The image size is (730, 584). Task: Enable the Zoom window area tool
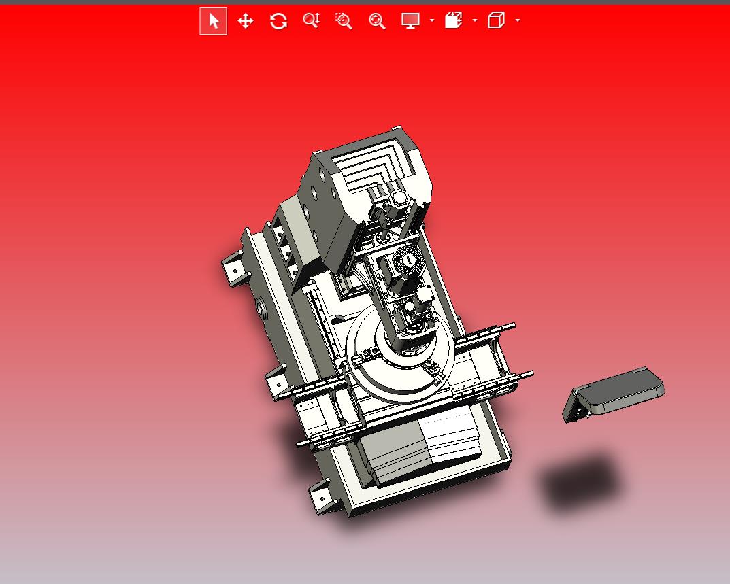tap(344, 21)
